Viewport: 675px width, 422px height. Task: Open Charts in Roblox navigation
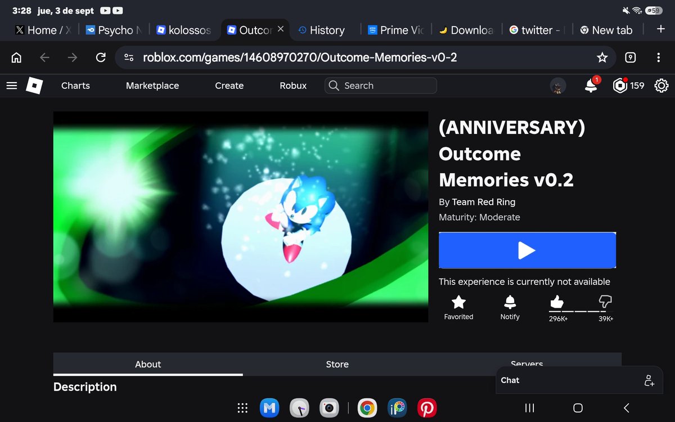(75, 86)
